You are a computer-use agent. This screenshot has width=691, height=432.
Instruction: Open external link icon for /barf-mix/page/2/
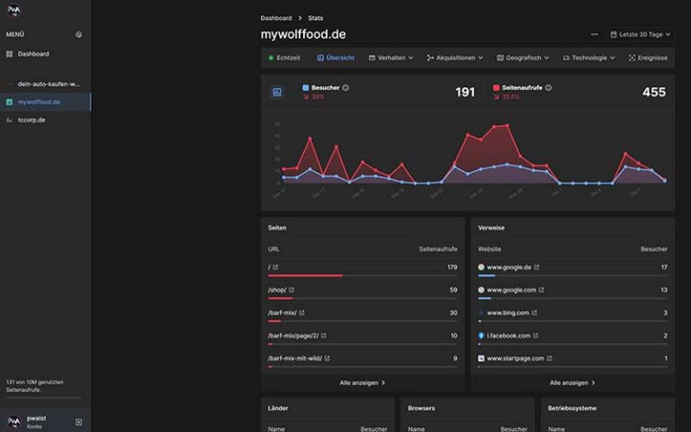pyautogui.click(x=324, y=336)
